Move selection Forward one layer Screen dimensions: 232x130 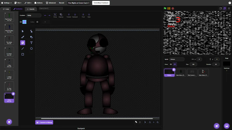(69, 15)
